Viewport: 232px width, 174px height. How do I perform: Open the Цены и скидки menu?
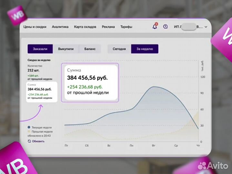(x=35, y=27)
